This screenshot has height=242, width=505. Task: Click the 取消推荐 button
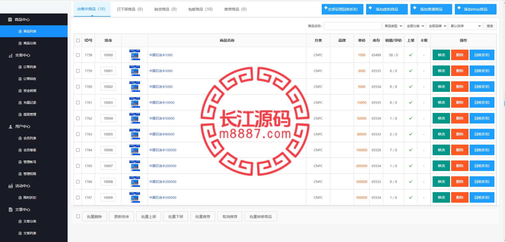tap(230, 216)
